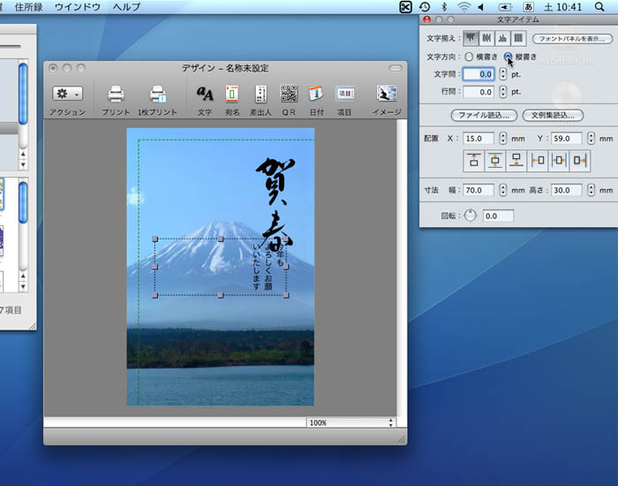The height and width of the screenshot is (486, 618).
Task: Insert a QR code using QR icon
Action: (x=289, y=95)
